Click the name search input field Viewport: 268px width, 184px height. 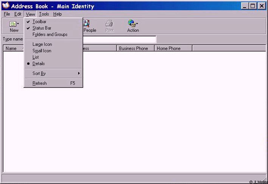tap(119, 39)
